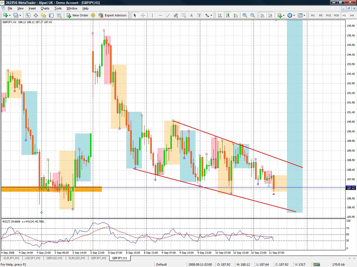Toggle Expert Advisors on or off
Viewport: 357px width, 267px height.
[112, 15]
